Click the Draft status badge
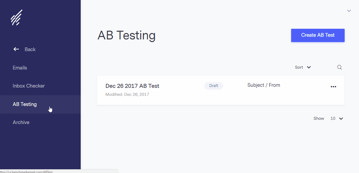The image size is (359, 173). tap(214, 86)
